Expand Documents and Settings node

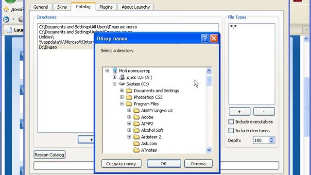(x=122, y=91)
